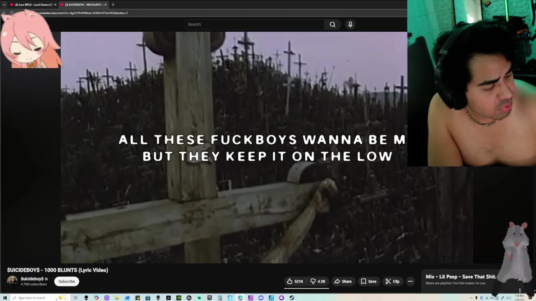Subscribe to the $uicideboy$ channel
536x301 pixels.
(x=67, y=281)
